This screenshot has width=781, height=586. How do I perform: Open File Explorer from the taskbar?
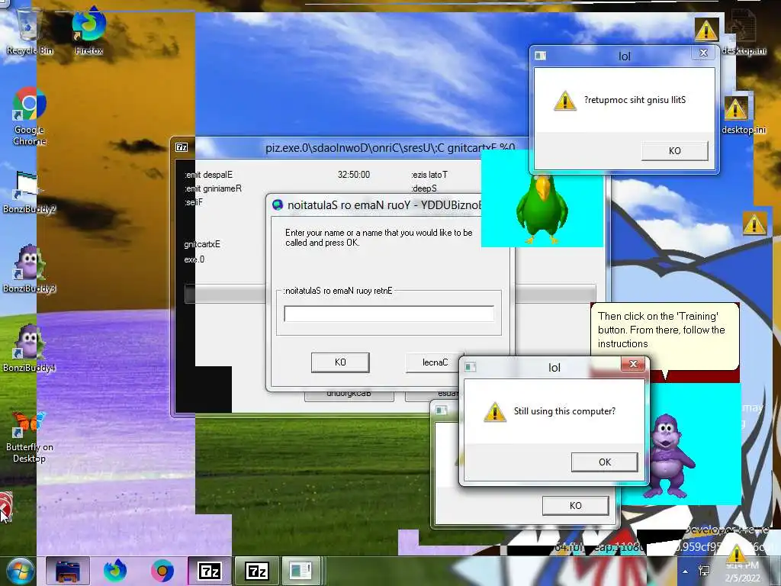pyautogui.click(x=68, y=571)
